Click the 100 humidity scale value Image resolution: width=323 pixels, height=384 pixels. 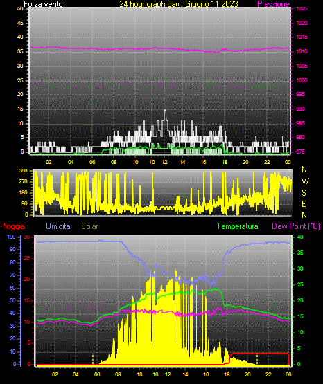tap(11, 237)
